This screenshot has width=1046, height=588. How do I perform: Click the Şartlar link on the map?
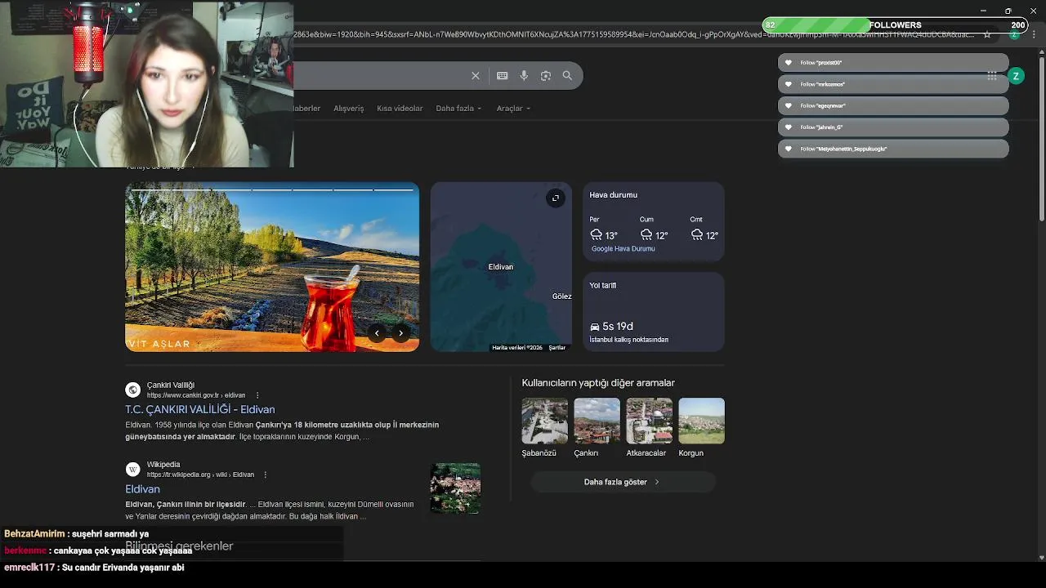(x=557, y=348)
